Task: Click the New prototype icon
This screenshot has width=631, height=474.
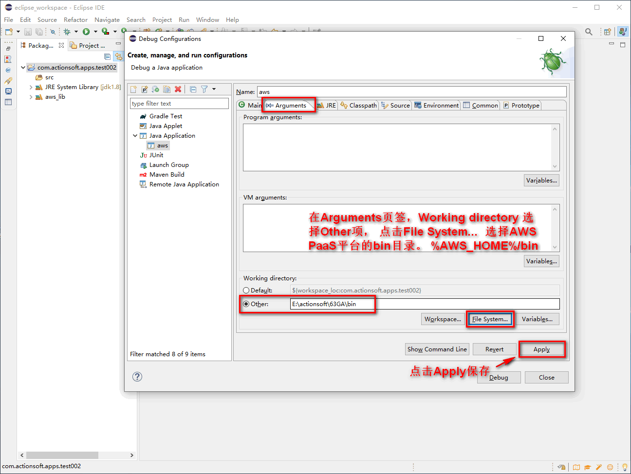Action: [145, 90]
